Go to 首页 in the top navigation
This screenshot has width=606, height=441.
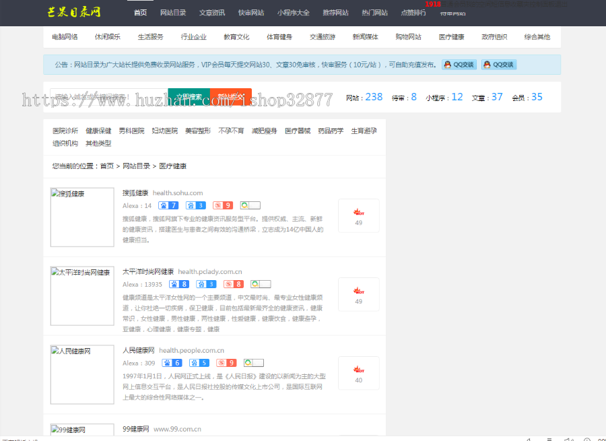click(140, 13)
